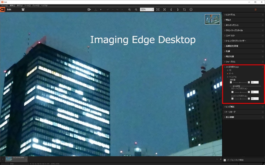The width and height of the screenshot is (265, 165).
Task: Click the fit-to-window display icon
Action: 158,9
